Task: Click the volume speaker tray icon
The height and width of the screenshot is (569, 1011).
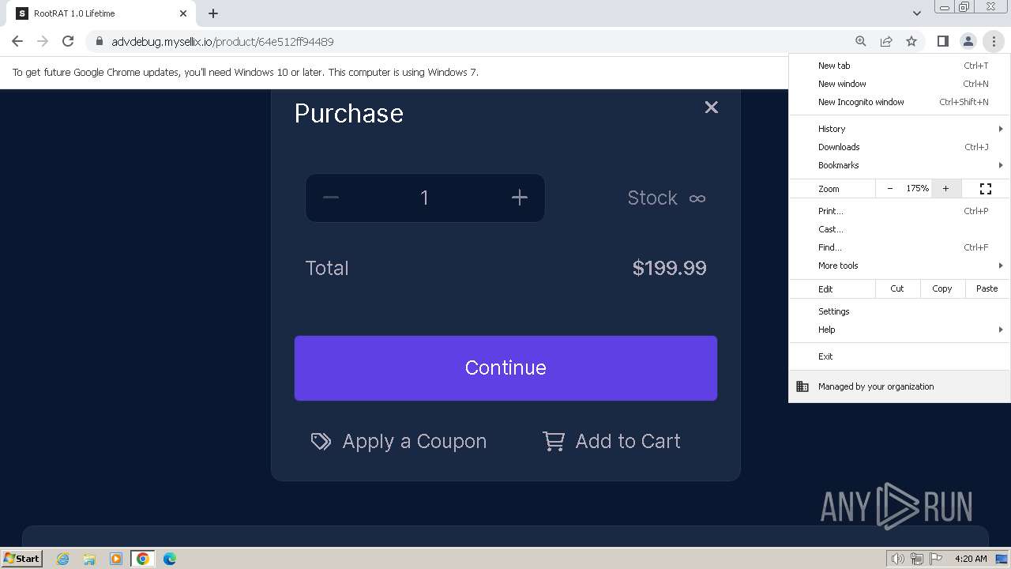Action: pyautogui.click(x=898, y=559)
